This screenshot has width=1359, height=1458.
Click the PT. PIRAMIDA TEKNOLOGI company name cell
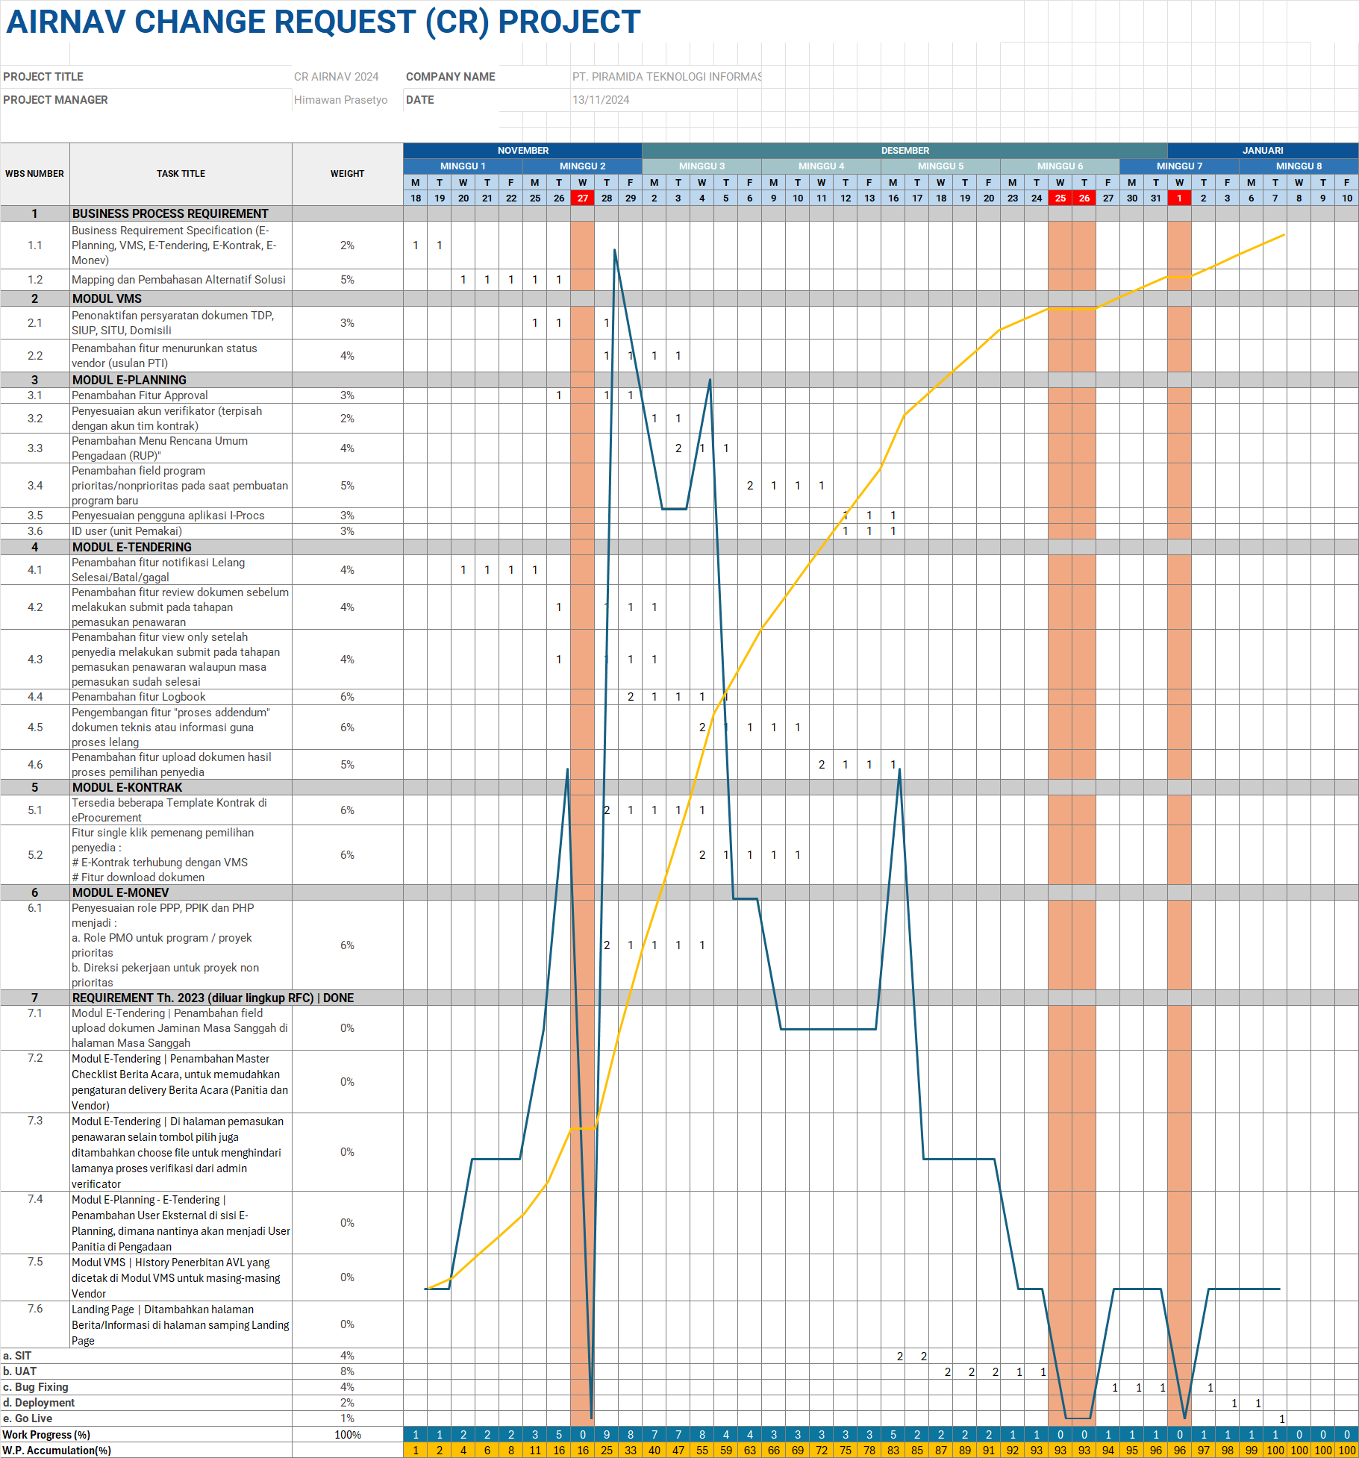pos(666,77)
